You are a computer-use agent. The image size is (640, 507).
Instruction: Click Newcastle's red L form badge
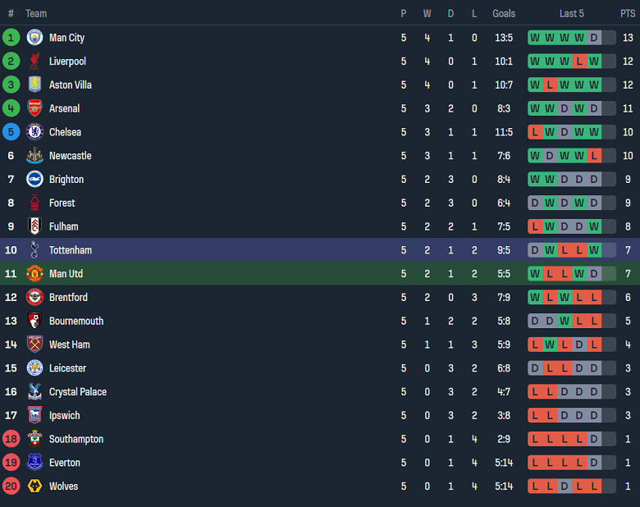594,156
